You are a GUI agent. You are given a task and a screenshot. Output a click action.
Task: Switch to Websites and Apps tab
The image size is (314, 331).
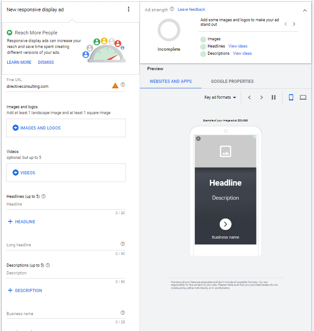[171, 81]
